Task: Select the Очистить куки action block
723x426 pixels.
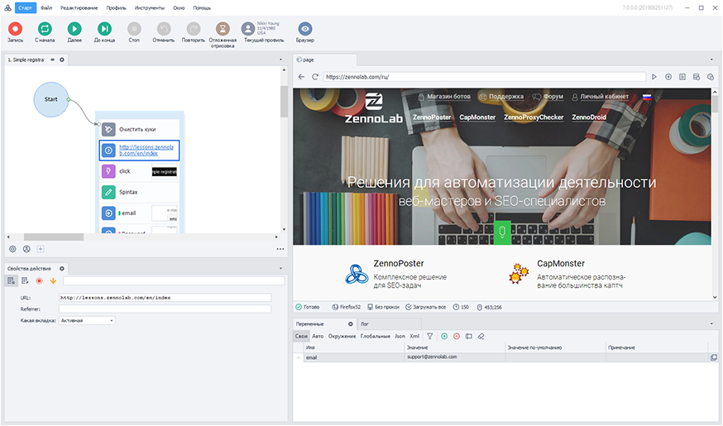Action: click(x=139, y=129)
